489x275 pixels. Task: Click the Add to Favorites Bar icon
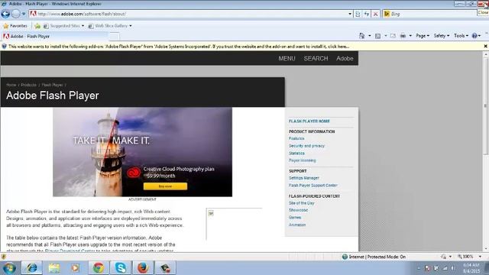[37, 26]
